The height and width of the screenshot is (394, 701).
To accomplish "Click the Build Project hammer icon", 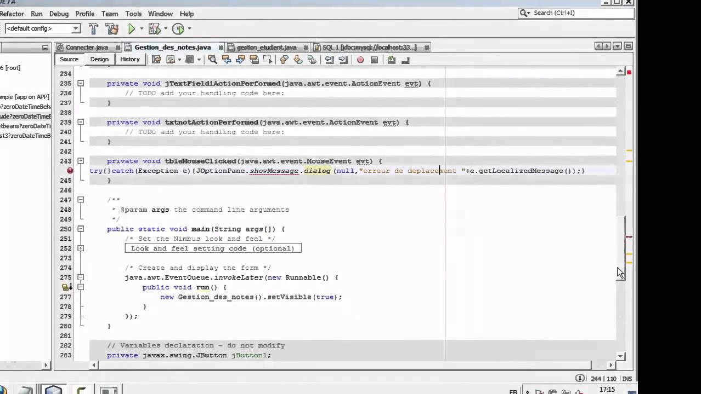I will pyautogui.click(x=94, y=28).
